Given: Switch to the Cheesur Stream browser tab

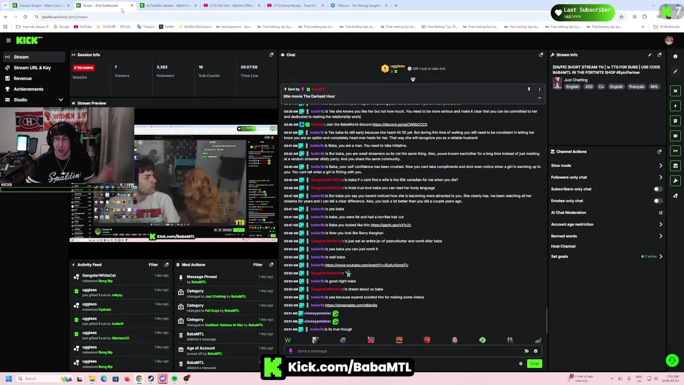Looking at the screenshot, I should coord(41,5).
